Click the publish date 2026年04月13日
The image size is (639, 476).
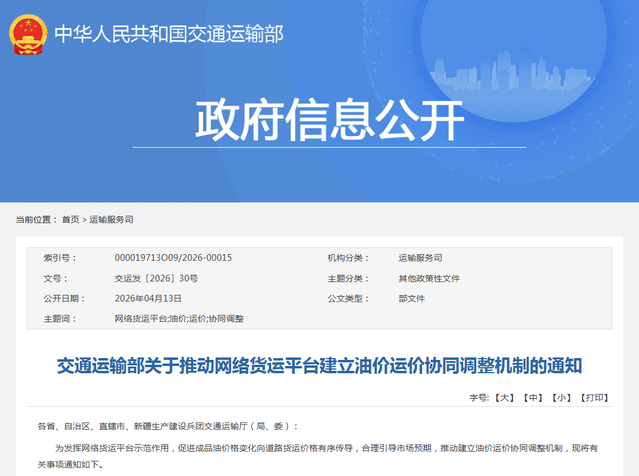148,298
